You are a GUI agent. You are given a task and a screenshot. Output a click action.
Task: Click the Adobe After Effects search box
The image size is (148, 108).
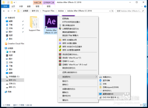click(130, 11)
